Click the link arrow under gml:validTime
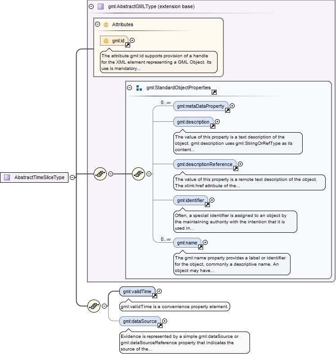Viewport: 336px width, 355px height. tap(154, 296)
